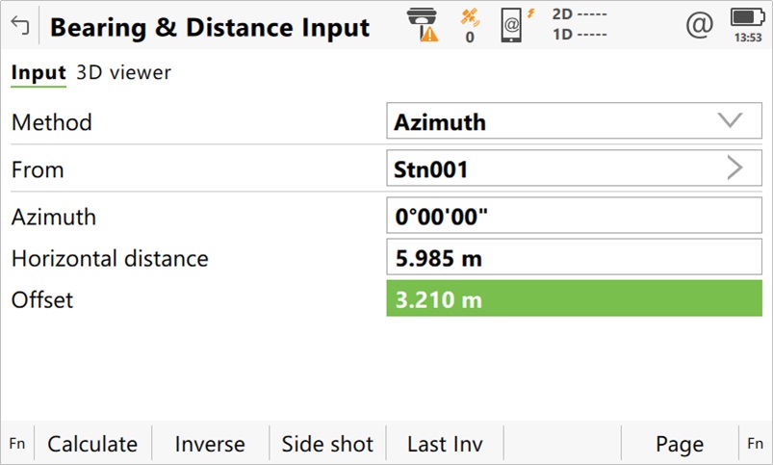The width and height of the screenshot is (773, 465).
Task: Select the Horizontal distance field
Action: (x=574, y=258)
